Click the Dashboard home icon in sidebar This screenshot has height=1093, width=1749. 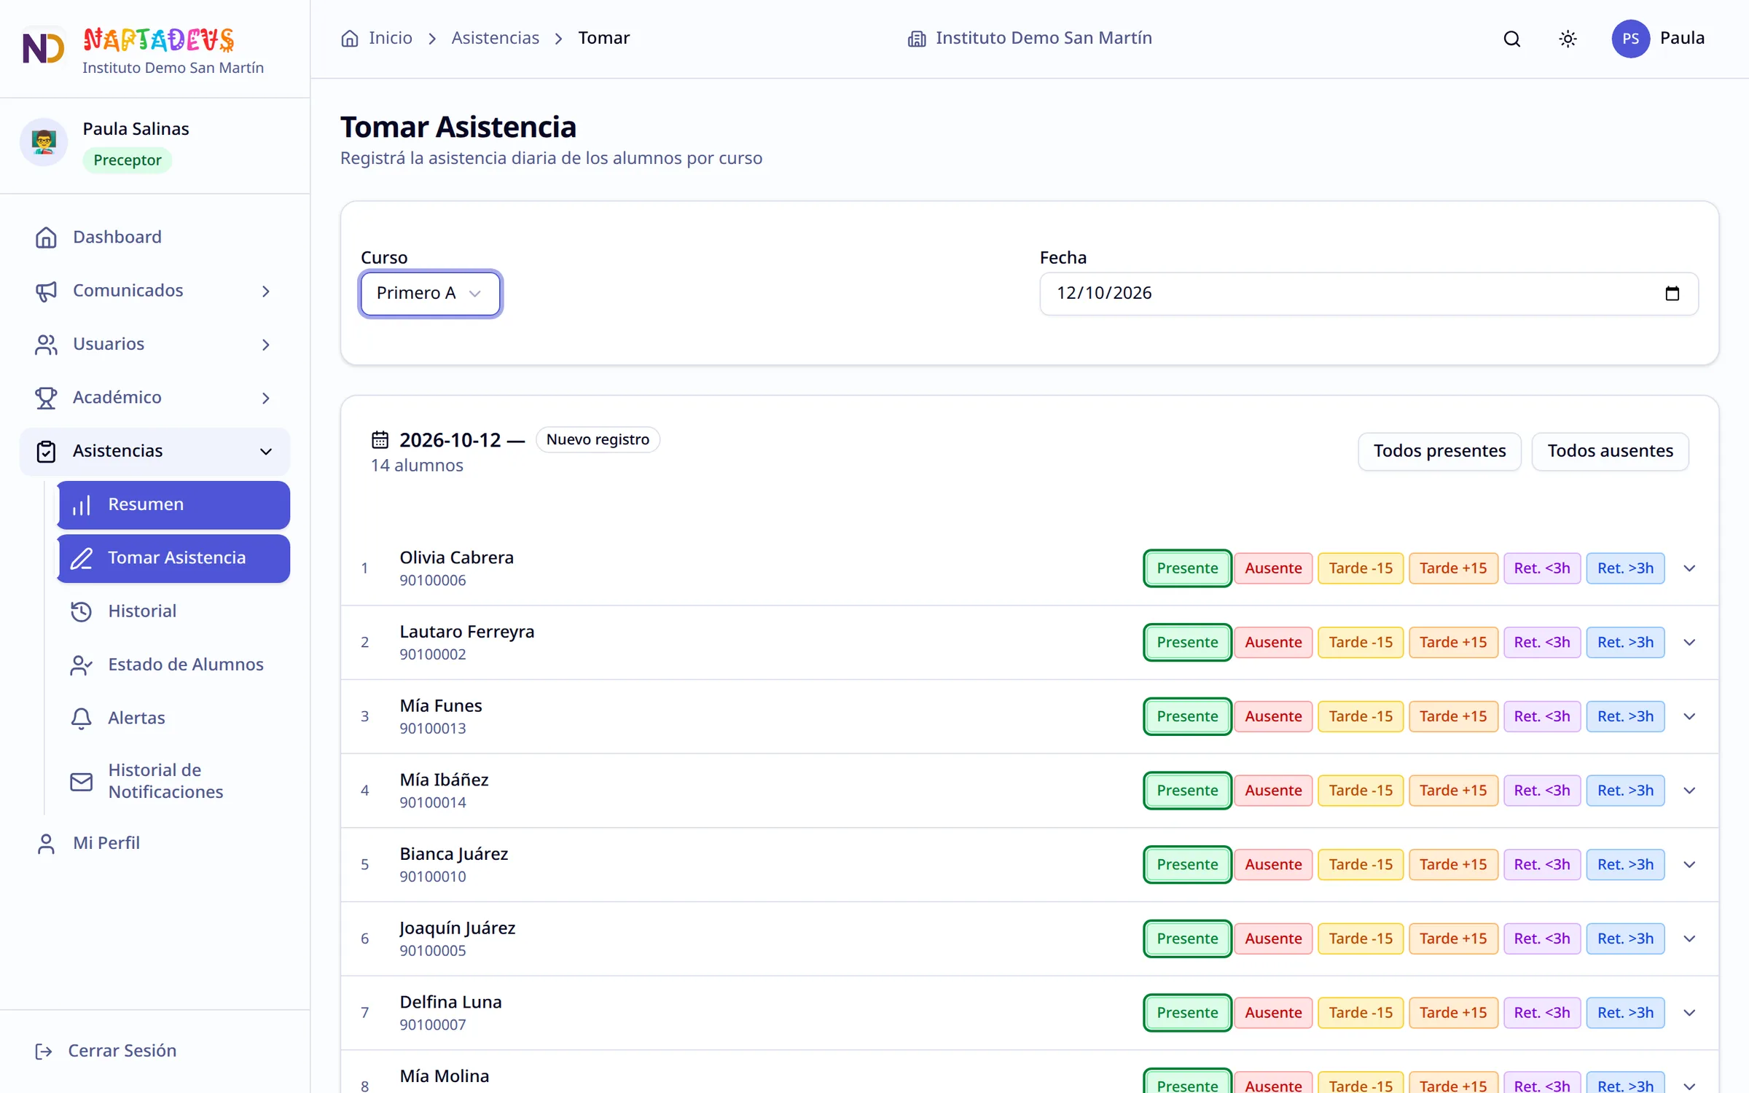[46, 237]
